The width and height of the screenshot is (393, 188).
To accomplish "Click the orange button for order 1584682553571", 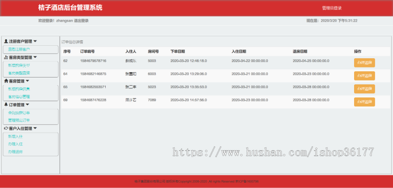I will 365,89.
